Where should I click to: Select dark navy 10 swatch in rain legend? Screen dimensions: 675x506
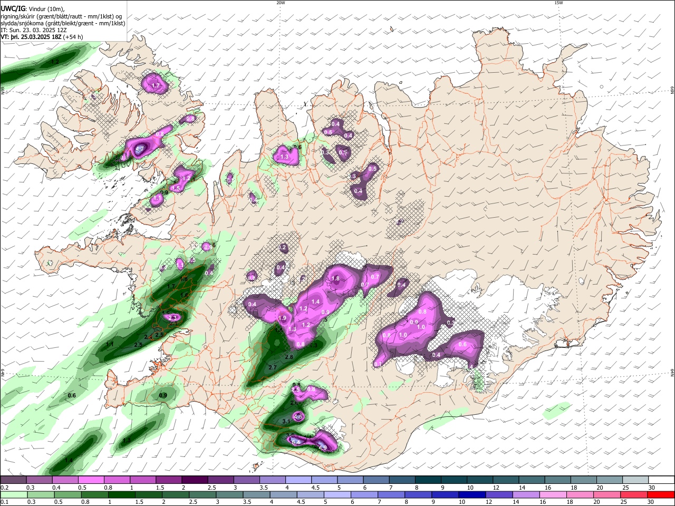point(472,494)
